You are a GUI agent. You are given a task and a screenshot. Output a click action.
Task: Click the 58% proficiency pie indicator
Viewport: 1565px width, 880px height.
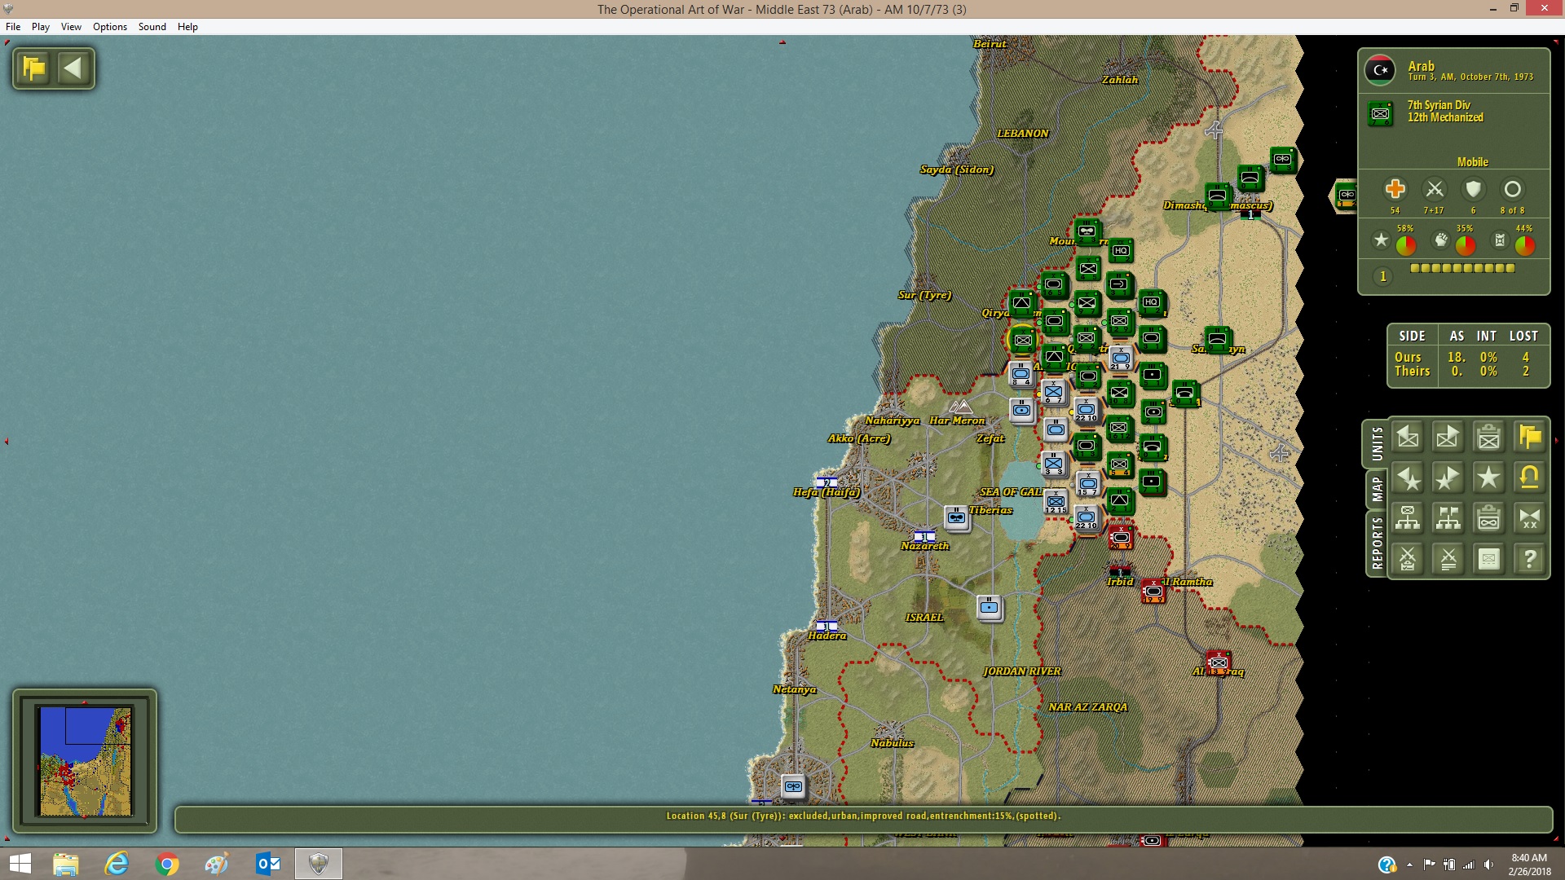click(1406, 244)
